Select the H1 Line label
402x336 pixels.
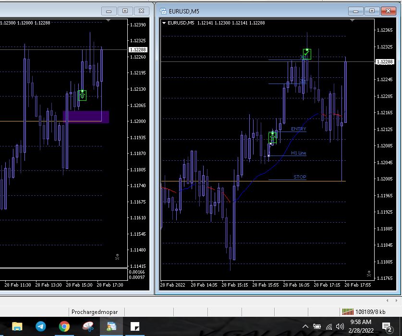click(x=298, y=153)
